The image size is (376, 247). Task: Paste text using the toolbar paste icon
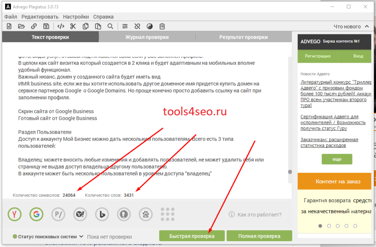tap(98, 26)
